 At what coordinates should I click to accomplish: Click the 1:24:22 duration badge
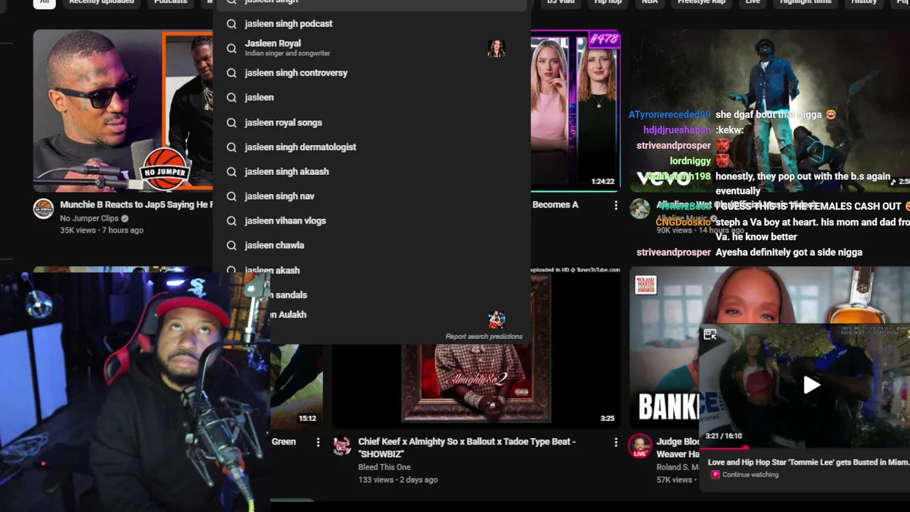pos(602,181)
